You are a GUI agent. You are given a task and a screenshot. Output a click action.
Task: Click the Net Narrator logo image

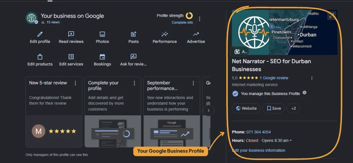pyautogui.click(x=251, y=32)
